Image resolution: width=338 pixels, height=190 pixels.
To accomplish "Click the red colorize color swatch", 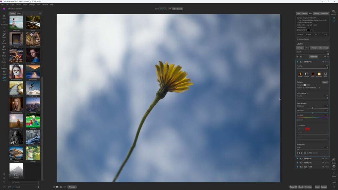I will click(x=307, y=129).
